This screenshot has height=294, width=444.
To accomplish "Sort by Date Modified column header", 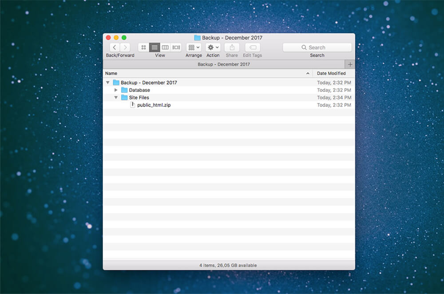I will (331, 73).
